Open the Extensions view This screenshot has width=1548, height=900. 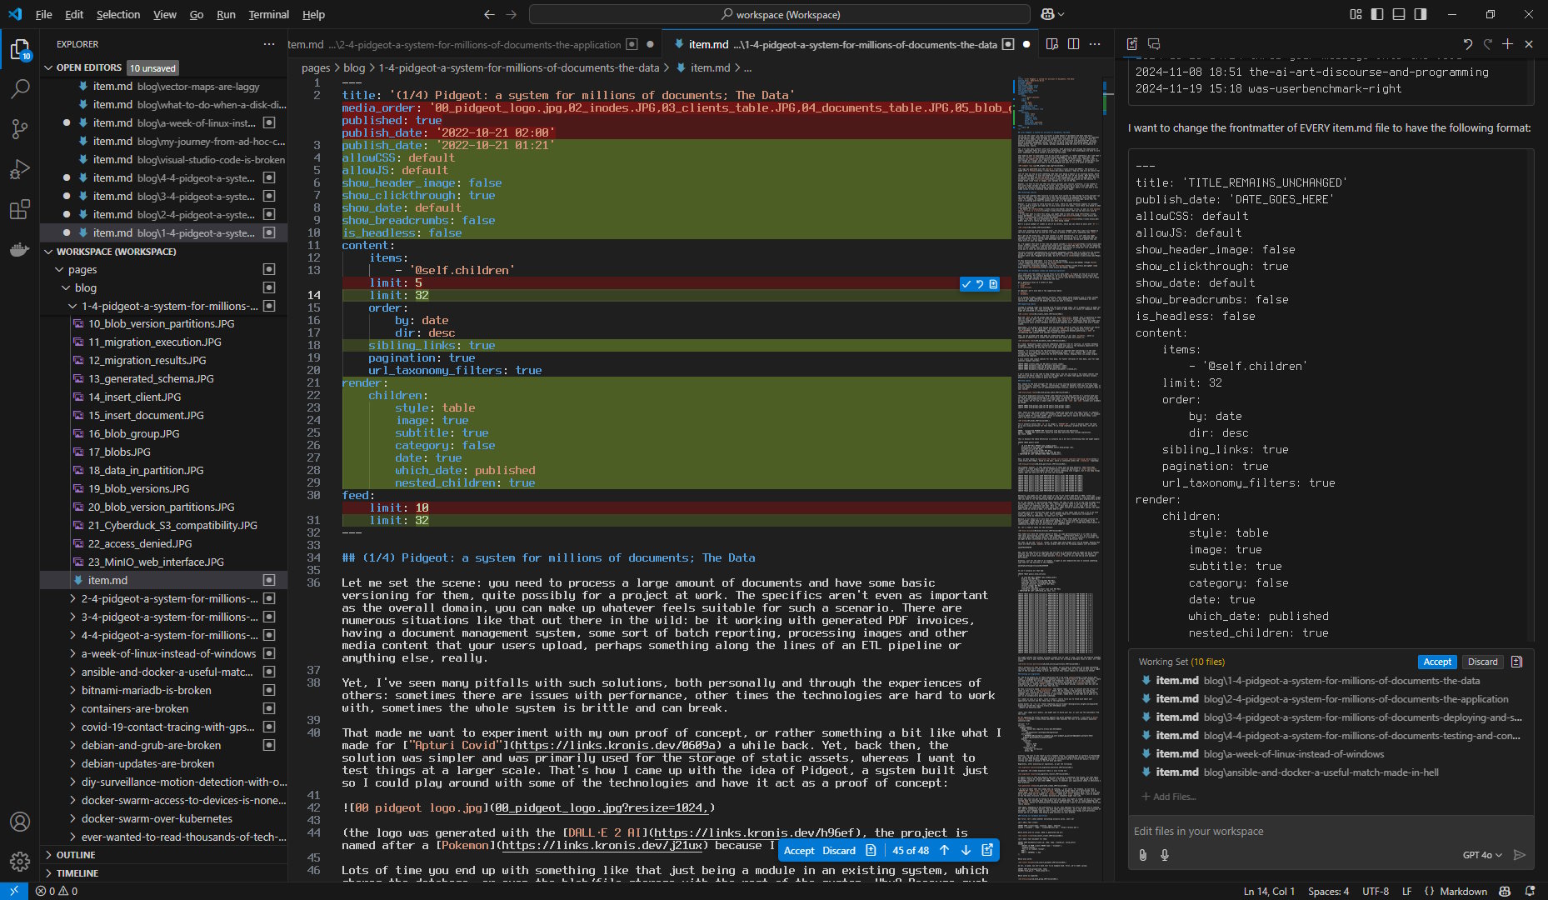pos(20,209)
